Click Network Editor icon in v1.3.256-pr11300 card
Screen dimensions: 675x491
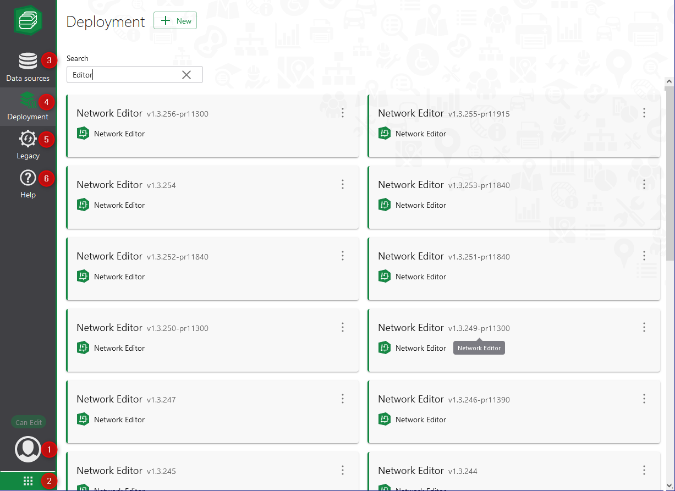[83, 134]
